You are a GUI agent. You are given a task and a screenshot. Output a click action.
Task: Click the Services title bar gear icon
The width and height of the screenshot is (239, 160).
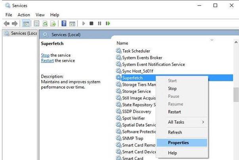(x=8, y=6)
